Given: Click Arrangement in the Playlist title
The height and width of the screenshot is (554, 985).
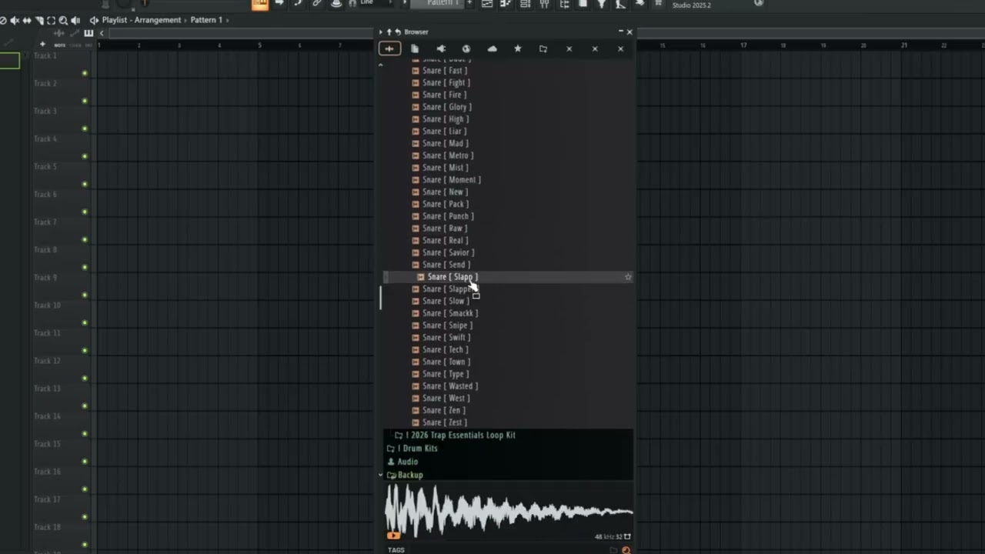Looking at the screenshot, I should 159,20.
